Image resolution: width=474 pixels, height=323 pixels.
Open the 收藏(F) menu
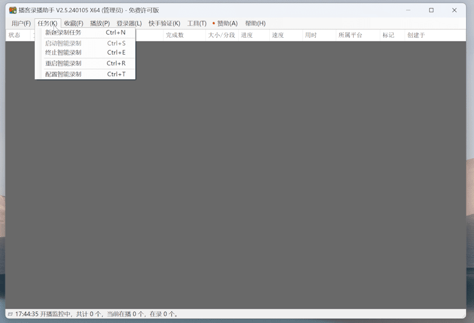[74, 23]
